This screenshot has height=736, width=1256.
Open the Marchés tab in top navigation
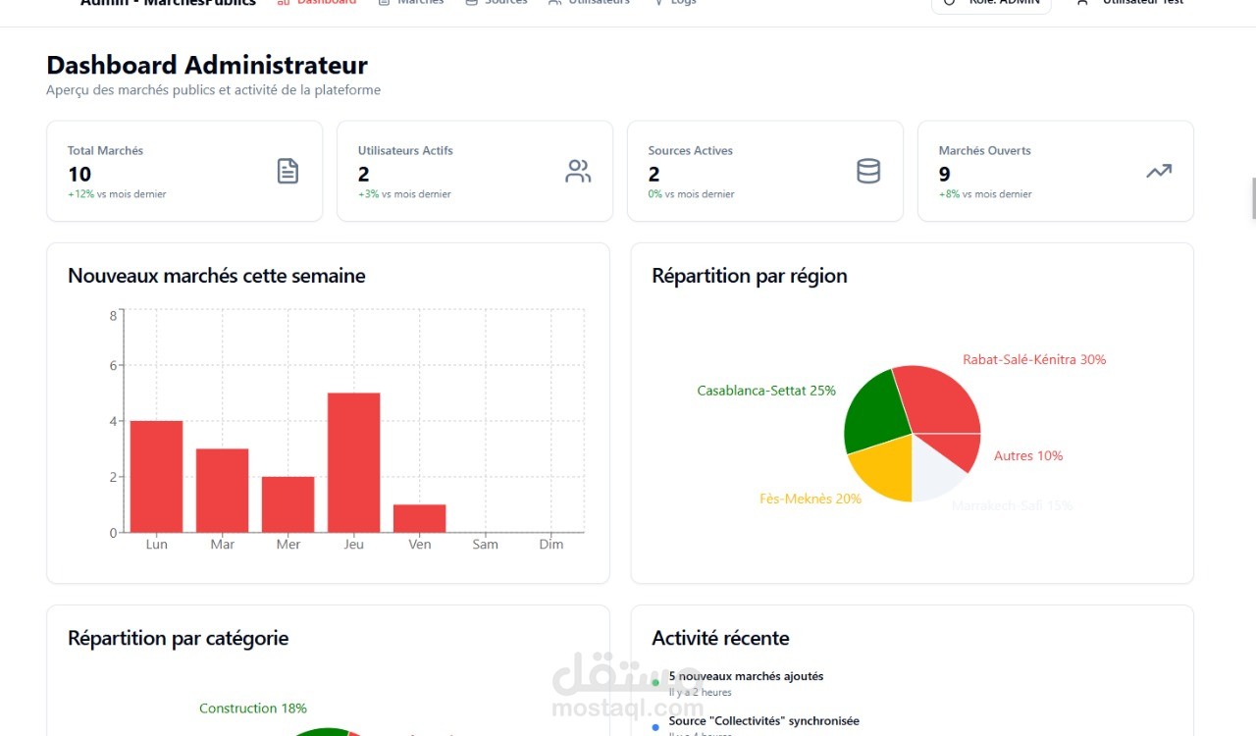(411, 2)
